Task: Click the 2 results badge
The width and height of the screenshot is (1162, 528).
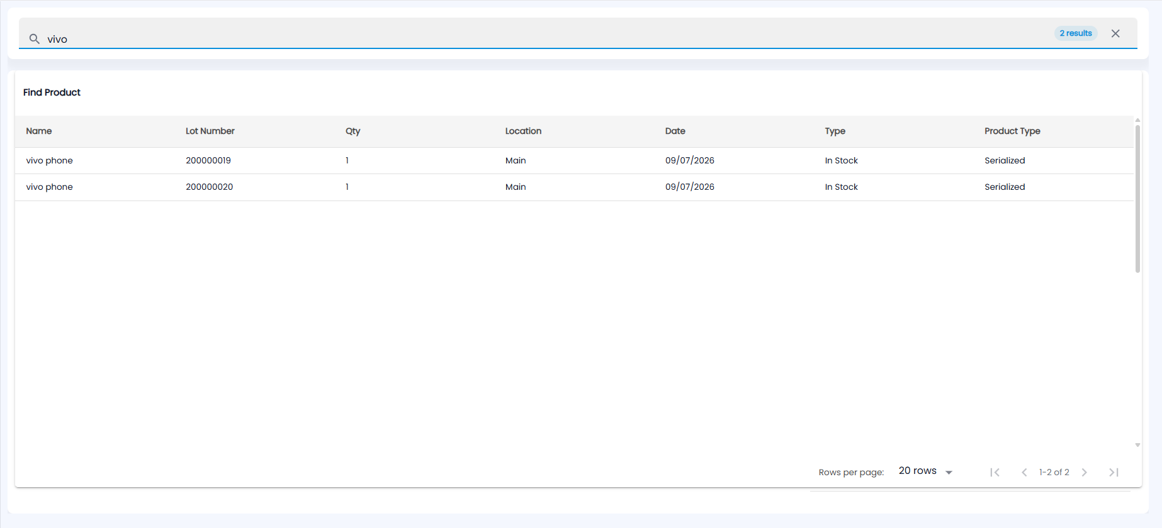Action: tap(1076, 33)
